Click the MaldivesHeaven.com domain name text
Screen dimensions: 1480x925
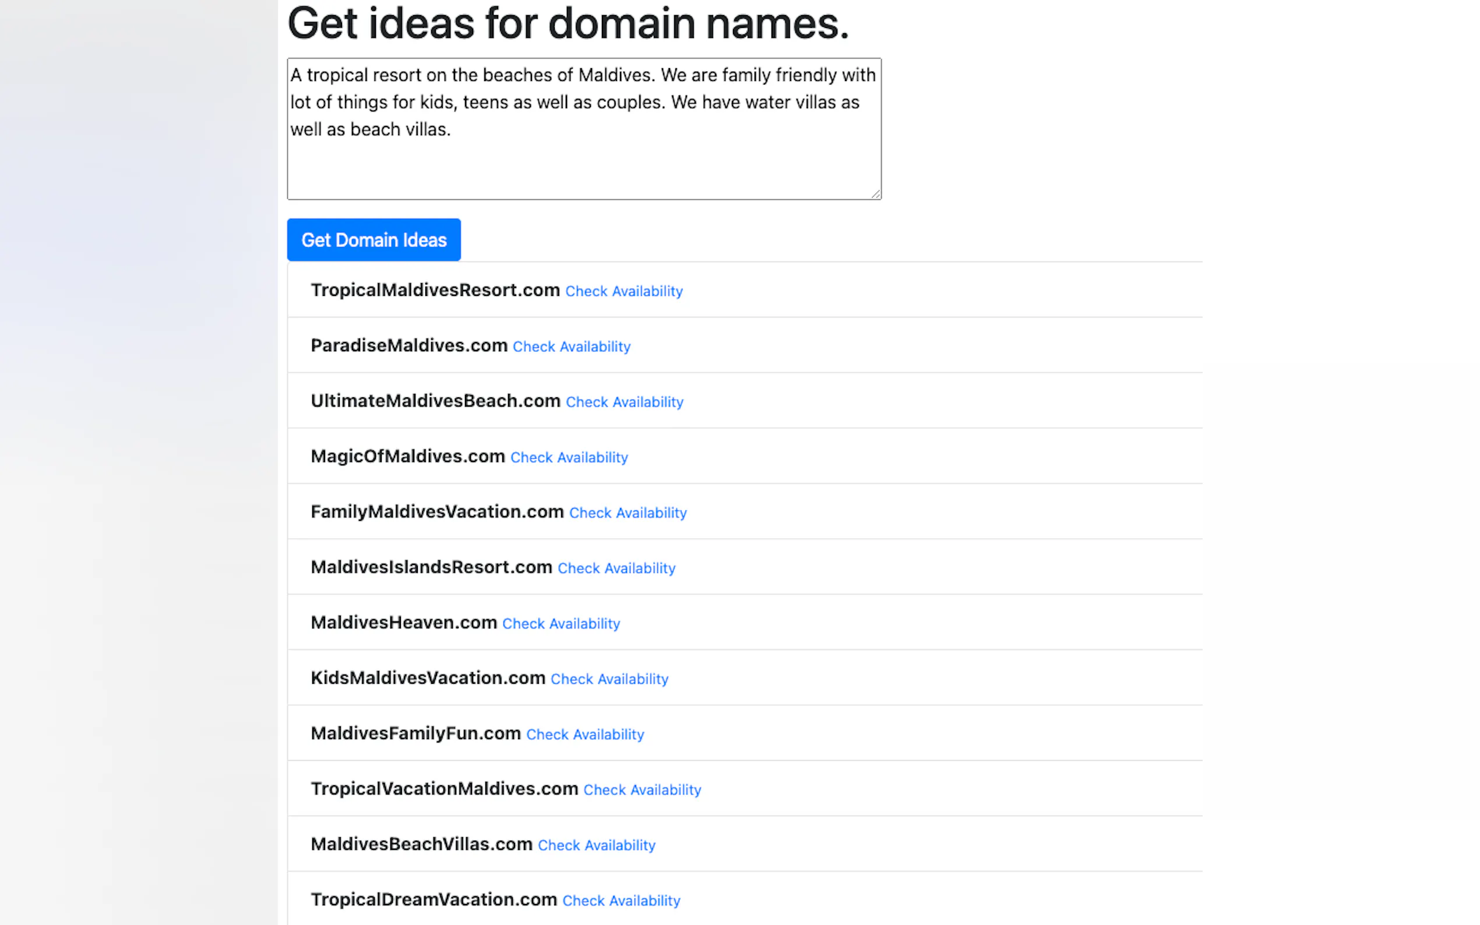click(x=403, y=623)
